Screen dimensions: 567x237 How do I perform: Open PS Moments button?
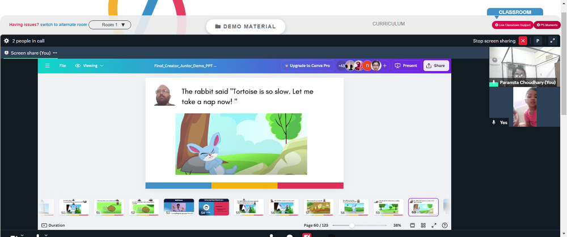547,25
